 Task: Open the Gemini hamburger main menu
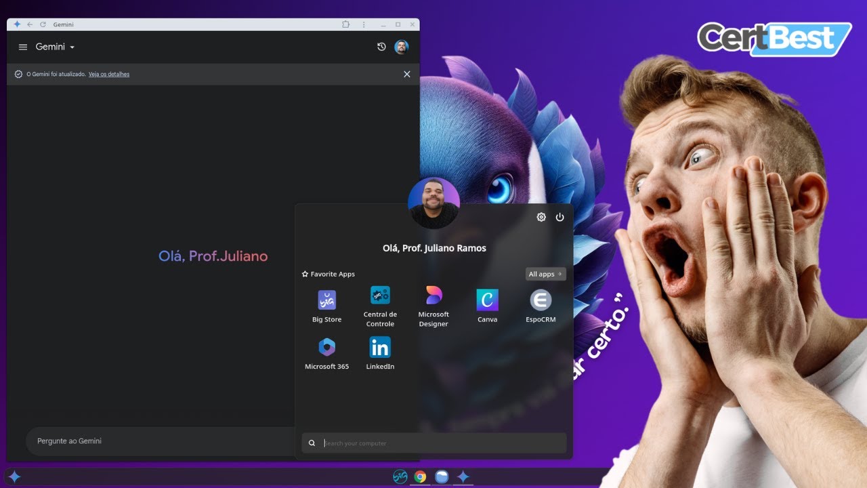[23, 47]
